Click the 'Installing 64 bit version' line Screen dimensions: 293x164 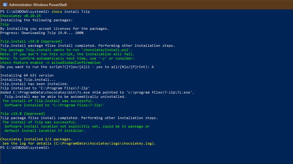click(27, 75)
